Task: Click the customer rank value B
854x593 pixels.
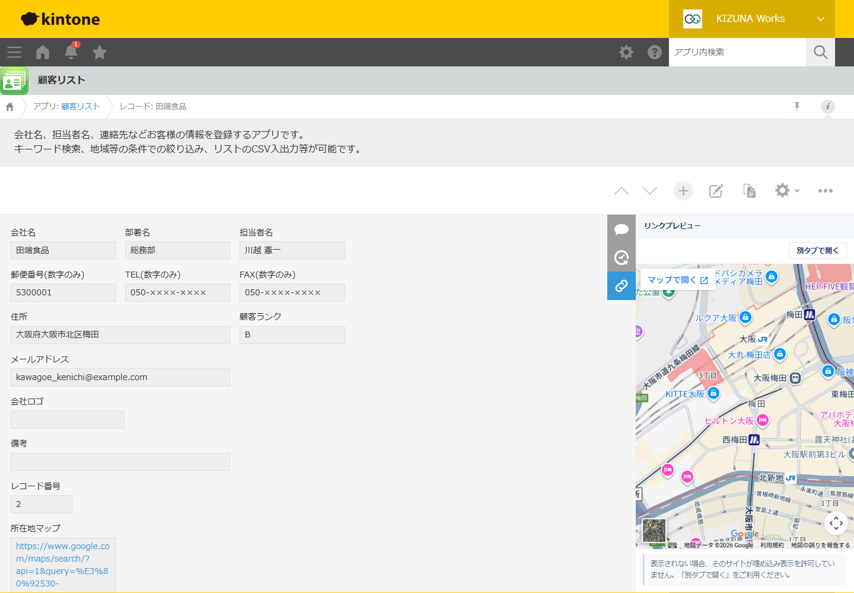Action: pyautogui.click(x=292, y=334)
